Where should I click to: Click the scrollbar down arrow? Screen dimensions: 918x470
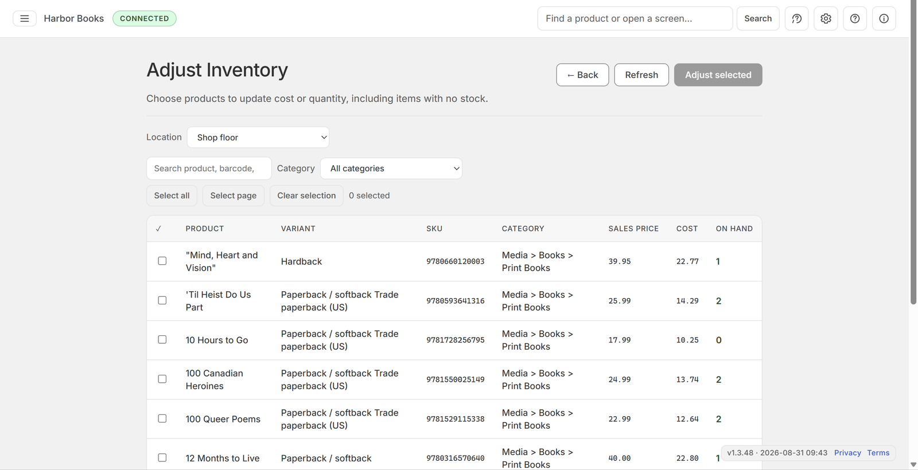click(x=913, y=465)
